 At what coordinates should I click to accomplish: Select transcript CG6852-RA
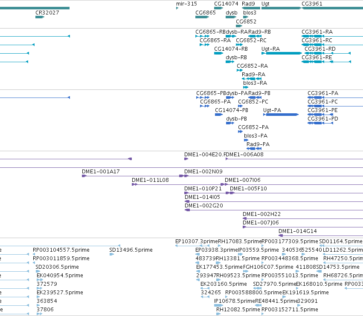coord(252,66)
